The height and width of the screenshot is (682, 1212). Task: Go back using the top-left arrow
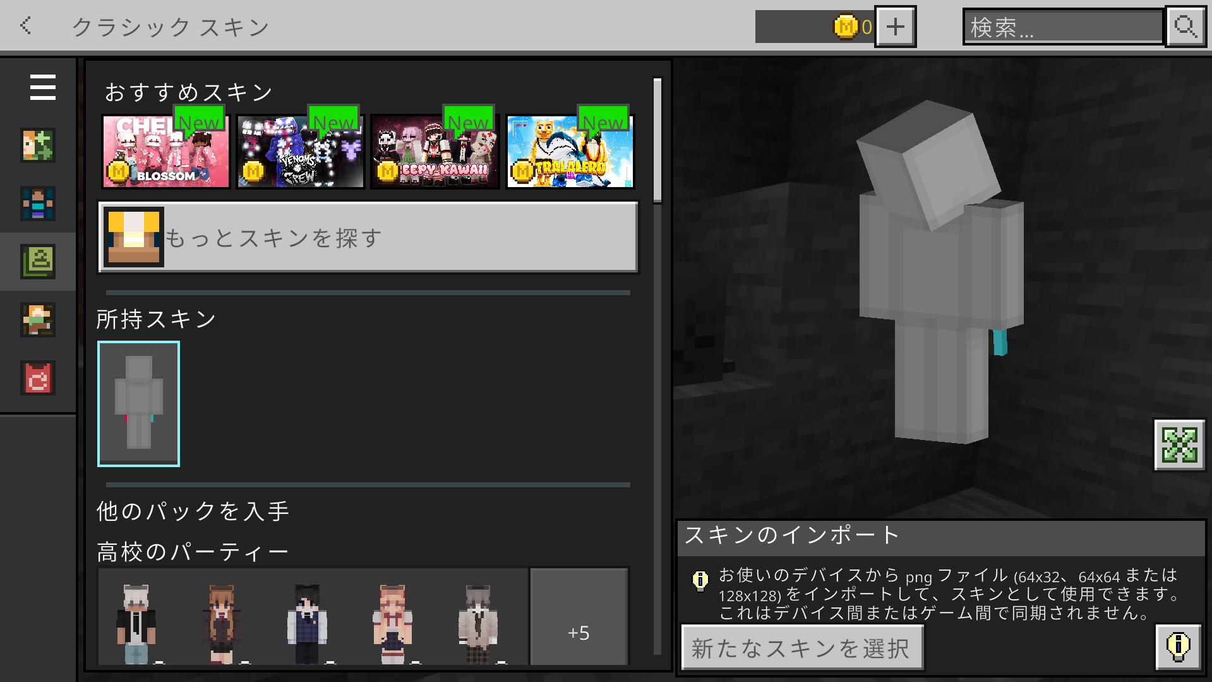tap(26, 26)
